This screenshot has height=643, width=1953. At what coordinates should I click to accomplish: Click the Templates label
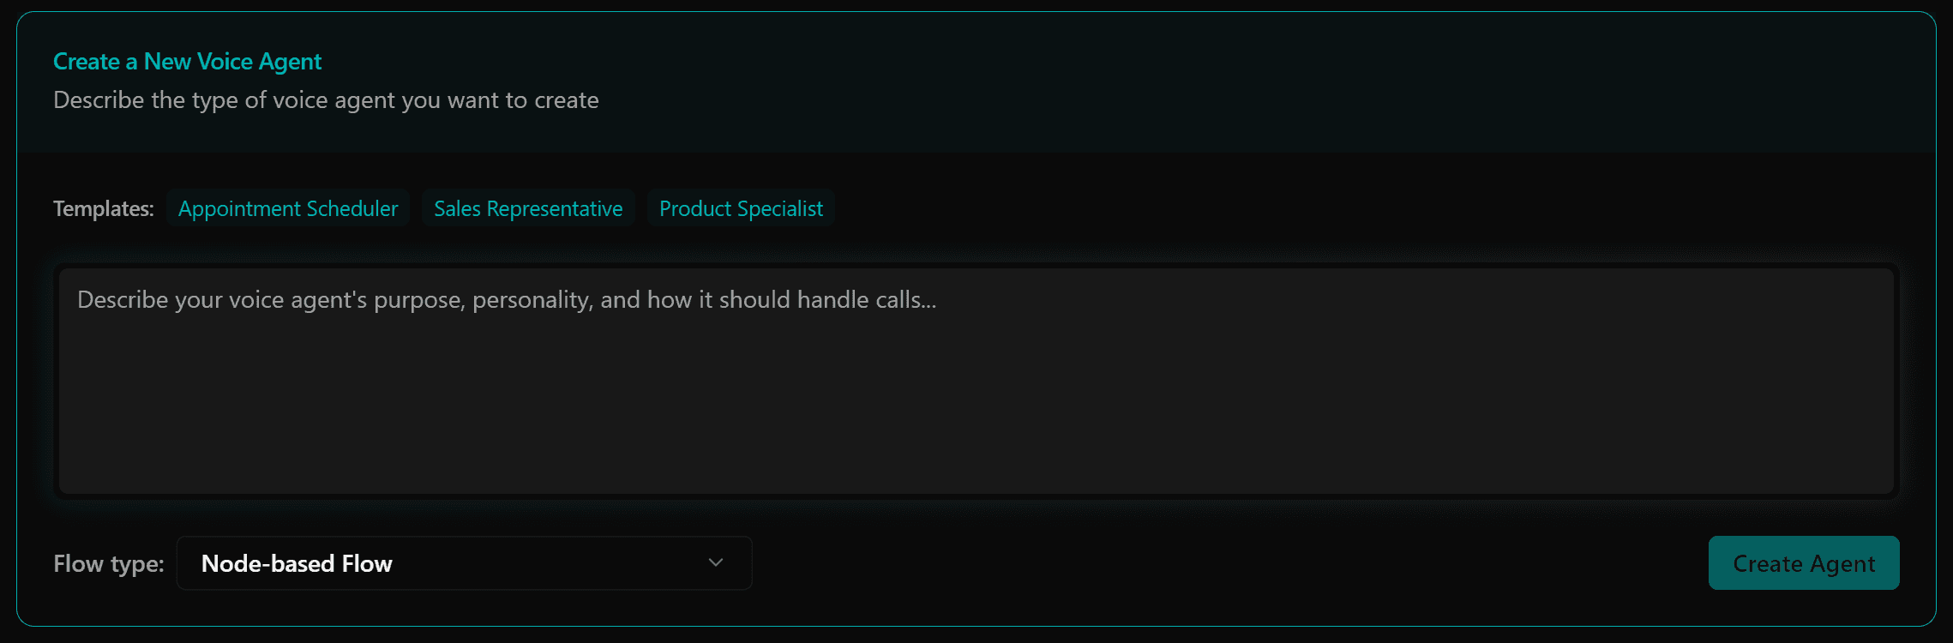click(102, 207)
